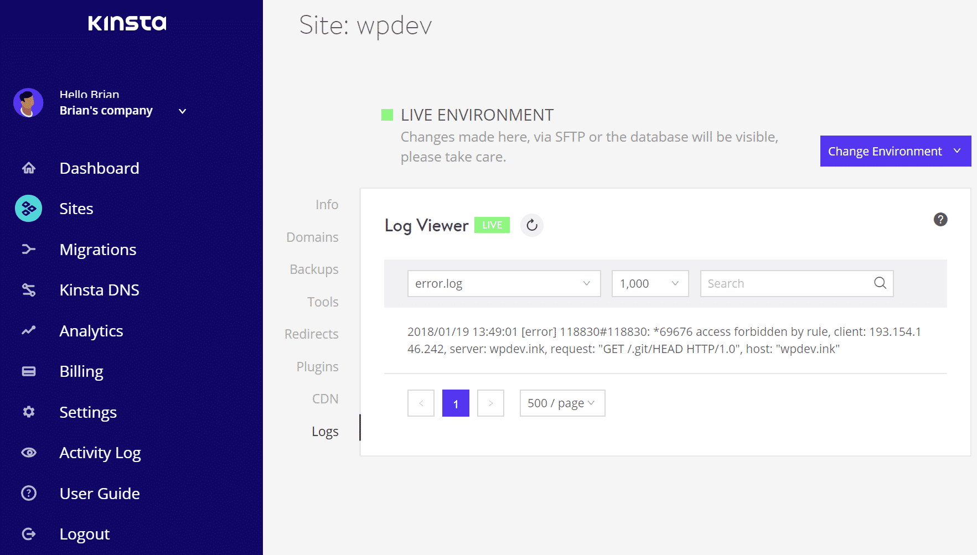Click Brian's user avatar
The image size is (977, 555).
[28, 103]
